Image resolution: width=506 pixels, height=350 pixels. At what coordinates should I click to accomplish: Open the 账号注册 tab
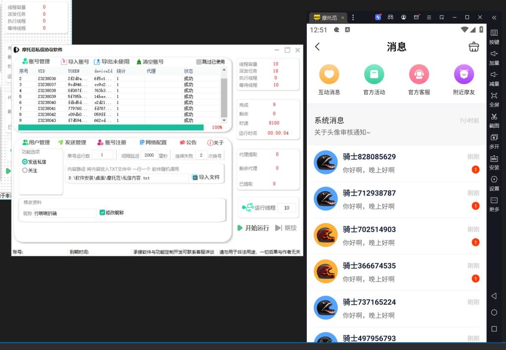click(112, 142)
